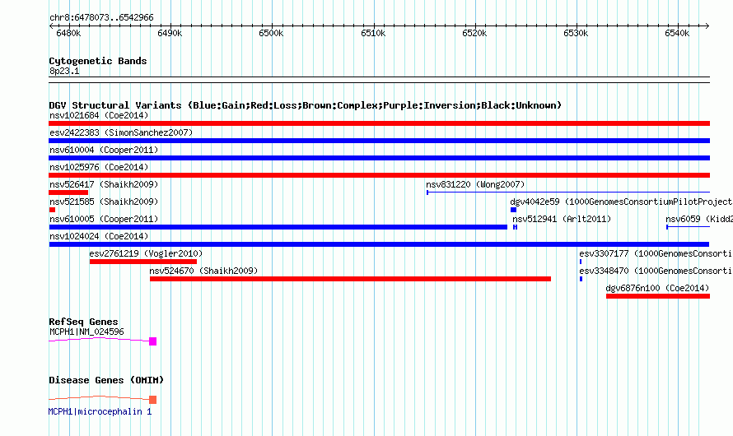733x436 pixels.
Task: Click the nsv6059 variant label
Action: (699, 219)
